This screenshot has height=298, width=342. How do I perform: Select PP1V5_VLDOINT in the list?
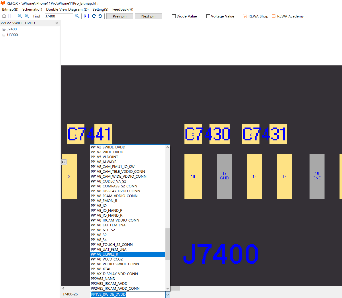(x=128, y=157)
